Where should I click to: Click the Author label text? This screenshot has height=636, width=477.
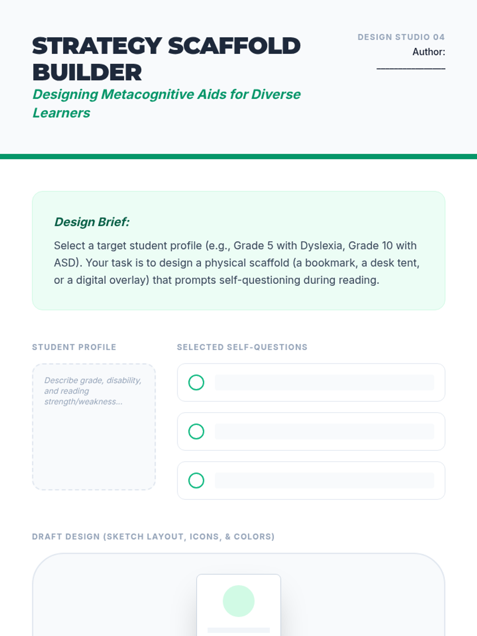[x=429, y=52]
